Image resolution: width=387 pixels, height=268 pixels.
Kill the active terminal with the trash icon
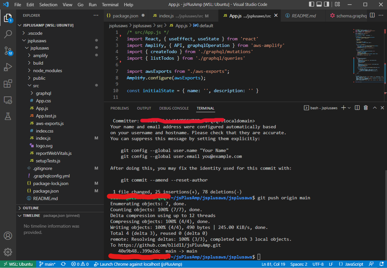pos(366,107)
